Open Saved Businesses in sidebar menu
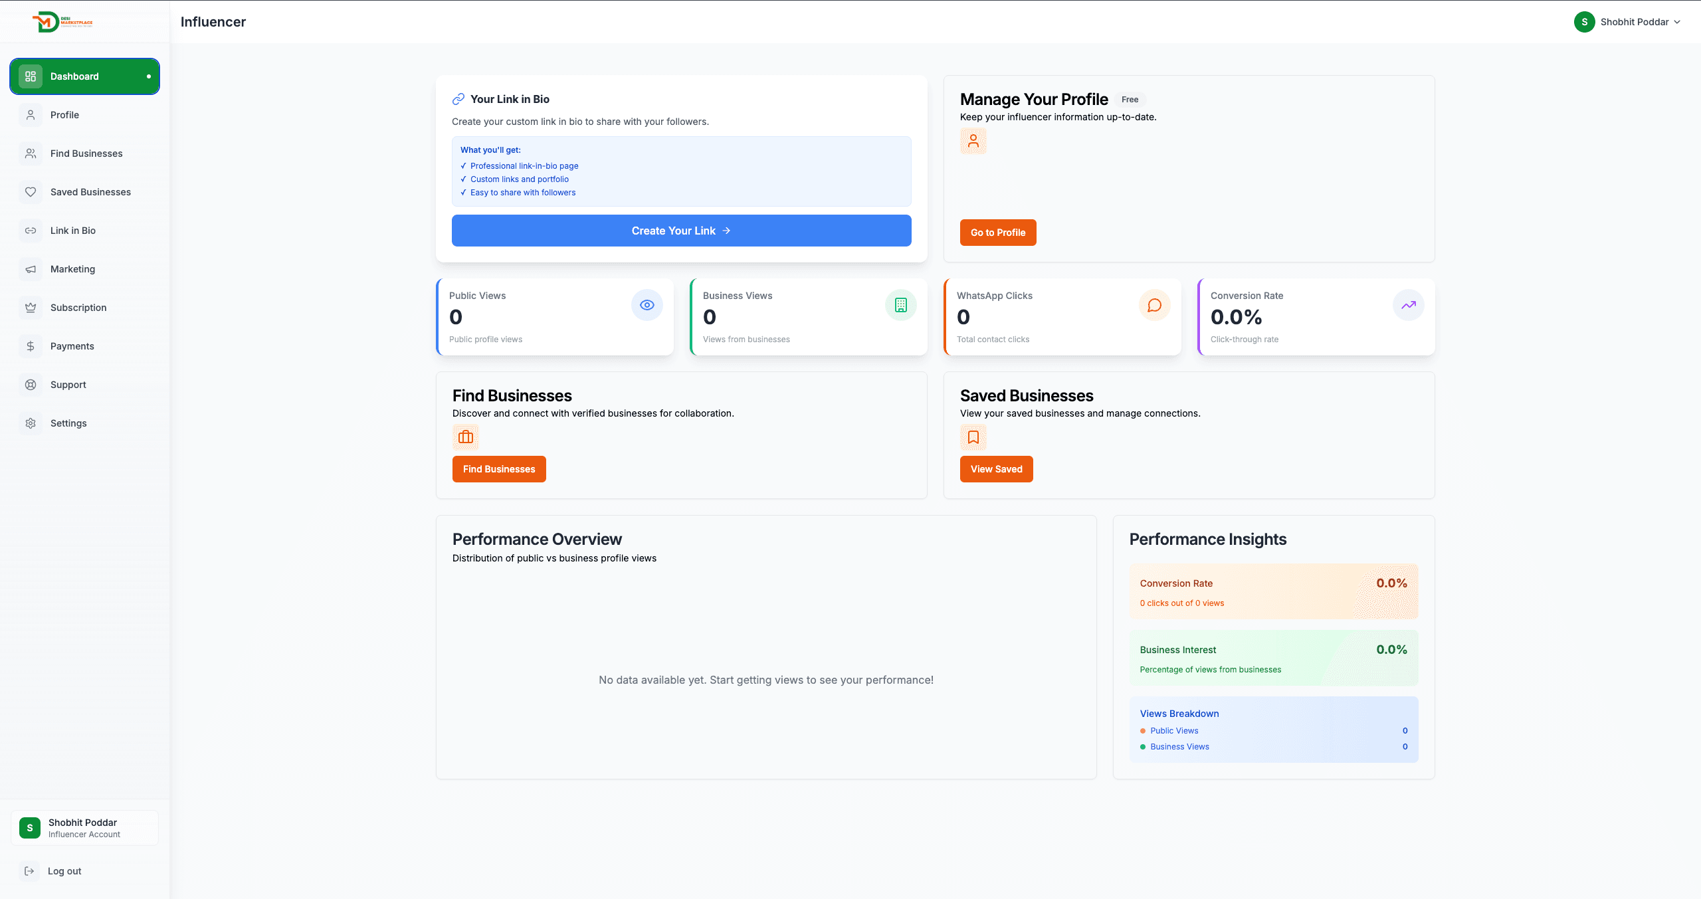 coord(85,192)
